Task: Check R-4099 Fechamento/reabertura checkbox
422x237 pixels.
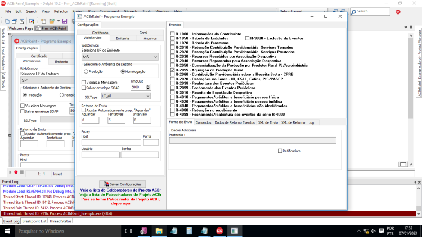Action: click(173, 114)
